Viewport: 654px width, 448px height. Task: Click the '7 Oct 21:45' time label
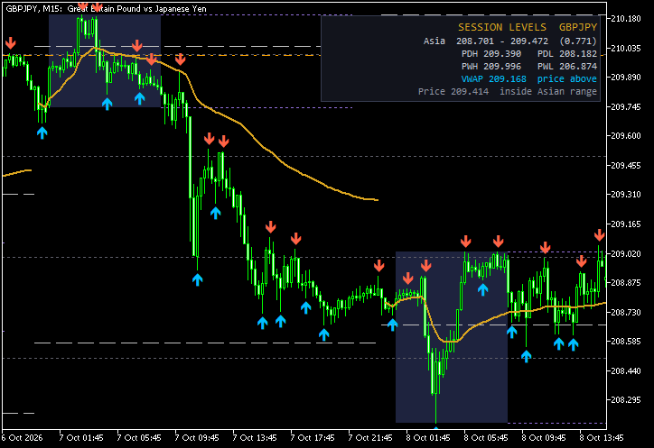[370, 438]
